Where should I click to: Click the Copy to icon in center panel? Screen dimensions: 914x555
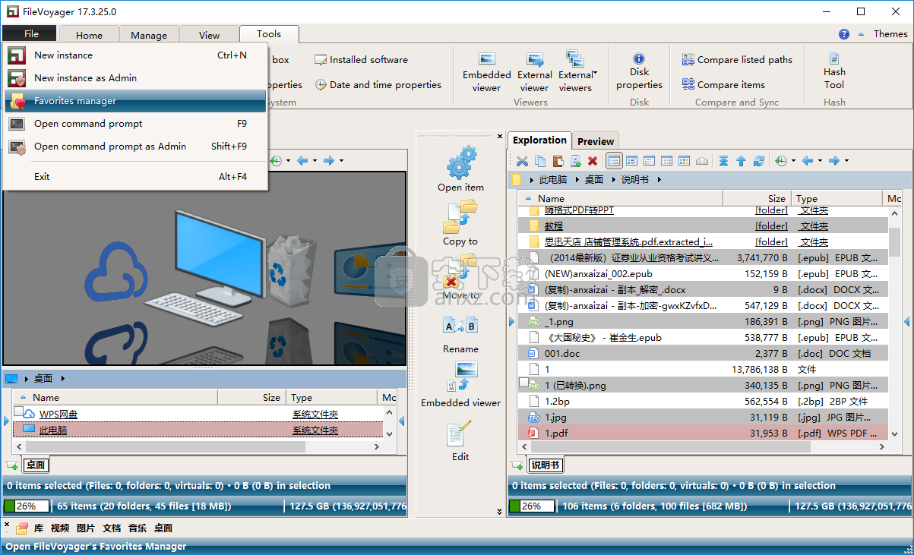[x=460, y=216]
